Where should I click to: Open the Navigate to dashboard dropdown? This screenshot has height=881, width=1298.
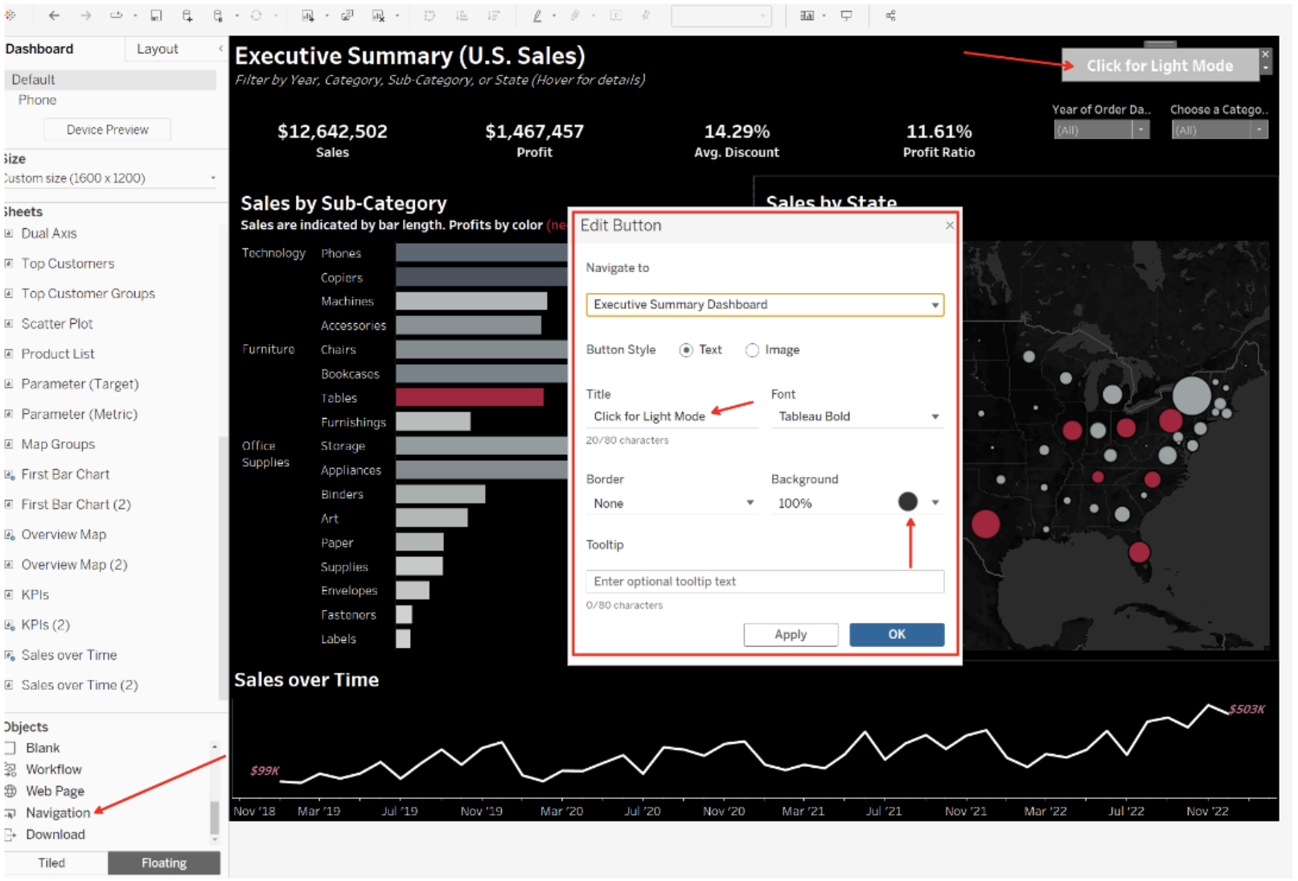[933, 305]
